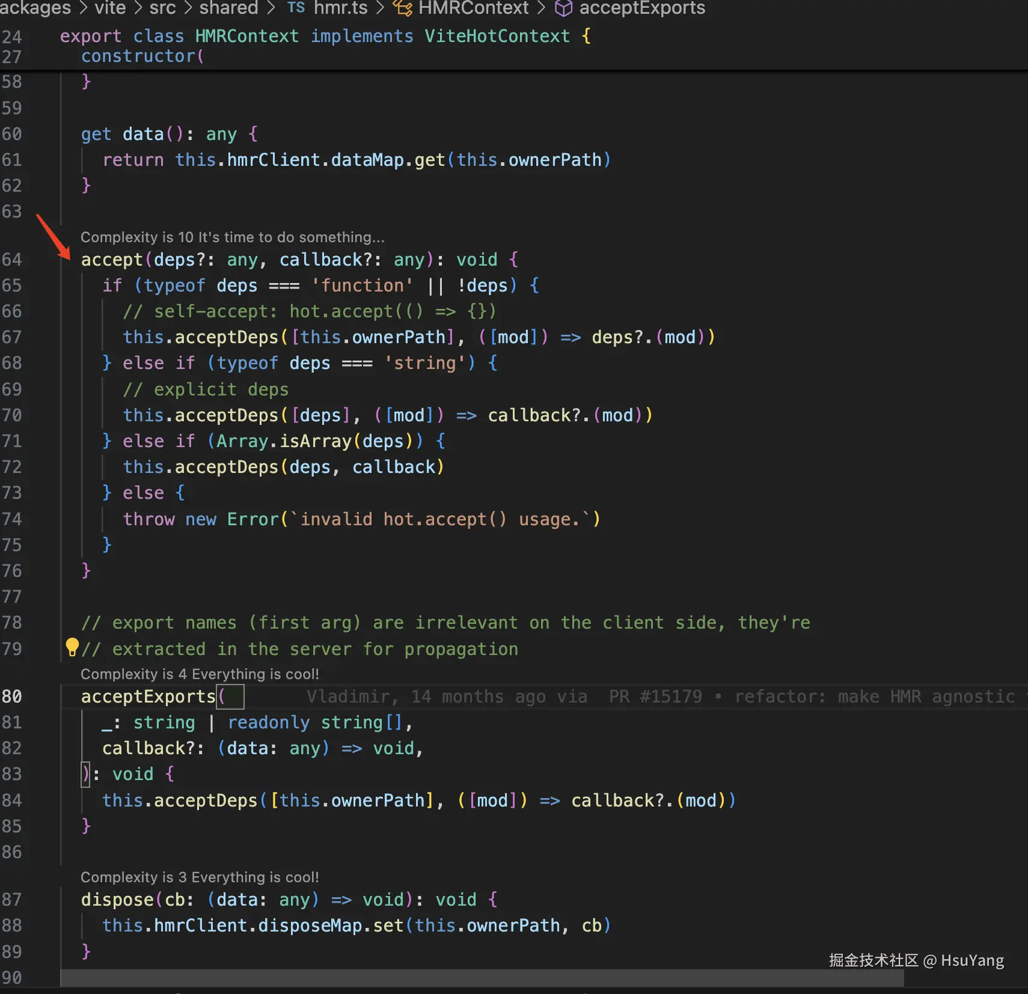The height and width of the screenshot is (994, 1028).
Task: Click 'this.acceptDeps(deps, callback)' line
Action: tap(284, 467)
